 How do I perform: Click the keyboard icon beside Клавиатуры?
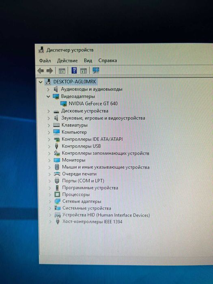point(56,125)
